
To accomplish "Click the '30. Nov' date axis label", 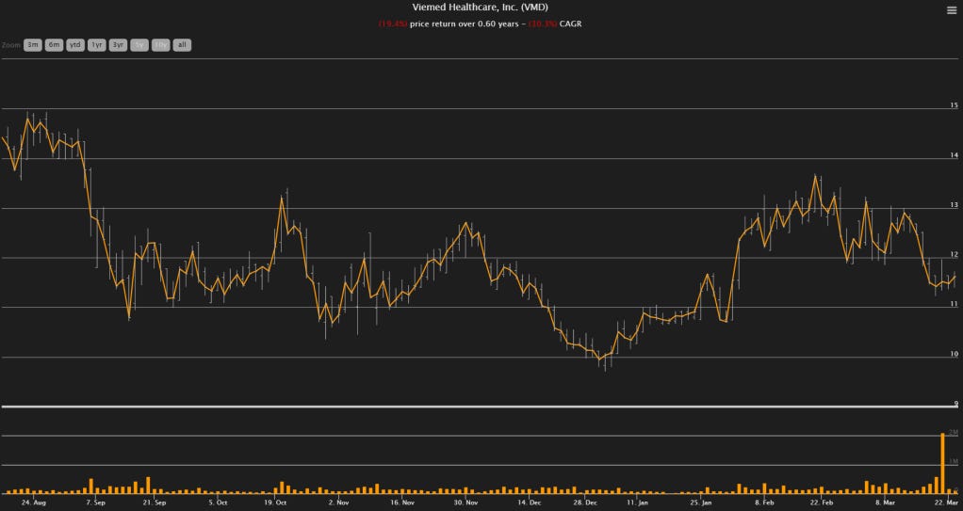I will click(x=465, y=503).
